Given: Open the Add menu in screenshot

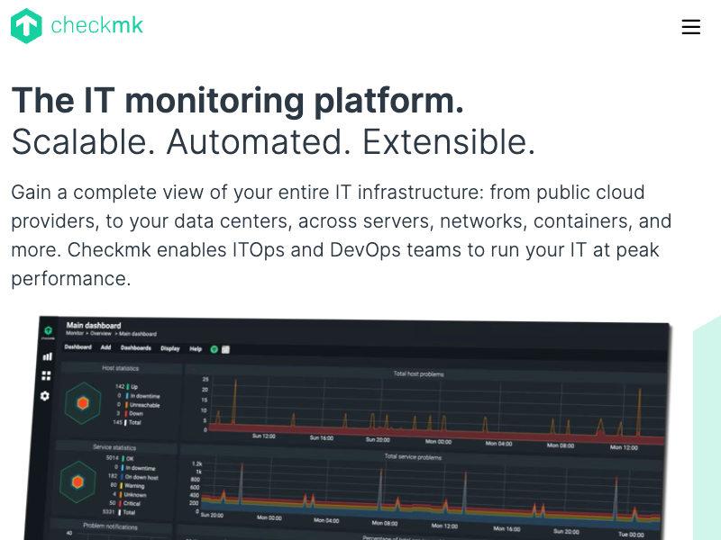Looking at the screenshot, I should (105, 347).
